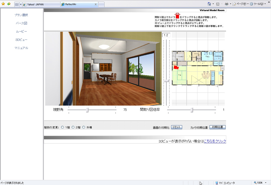Click the RSS feeds icon
The width and height of the screenshot is (271, 185).
point(218,4)
